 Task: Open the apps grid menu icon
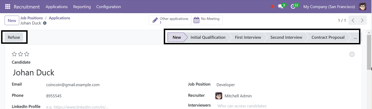pyautogui.click(x=7, y=7)
